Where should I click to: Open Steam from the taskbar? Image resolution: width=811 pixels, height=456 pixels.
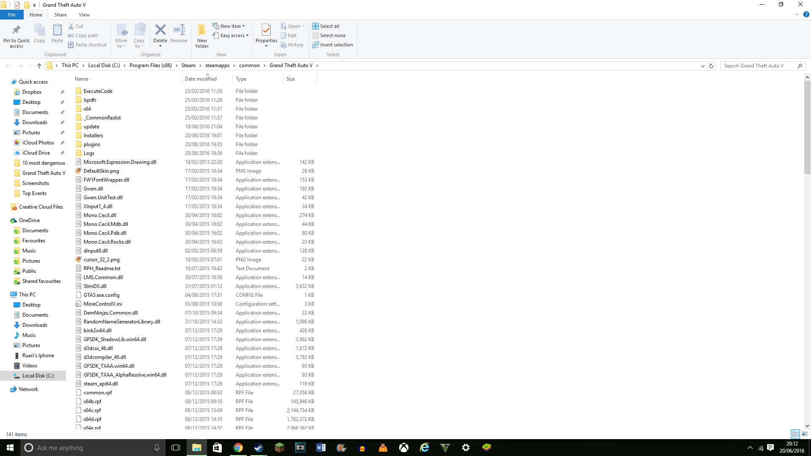click(x=259, y=448)
